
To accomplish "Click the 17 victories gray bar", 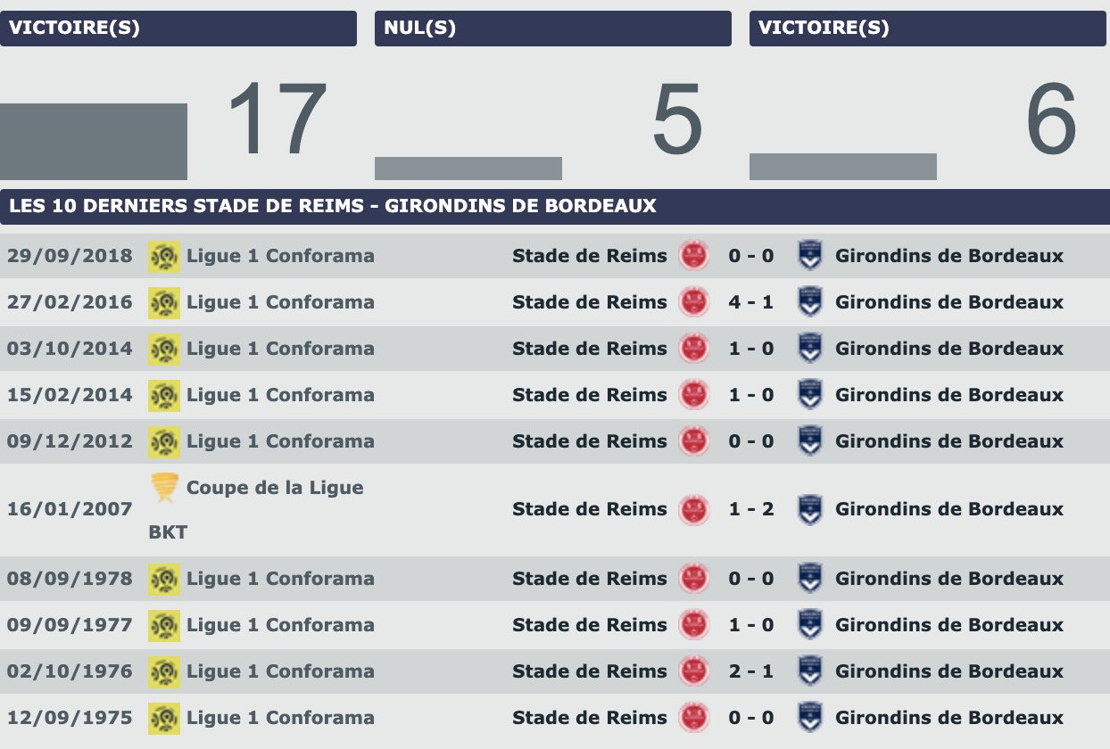I will tap(93, 141).
